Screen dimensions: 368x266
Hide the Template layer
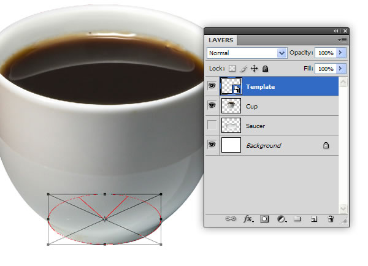212,86
